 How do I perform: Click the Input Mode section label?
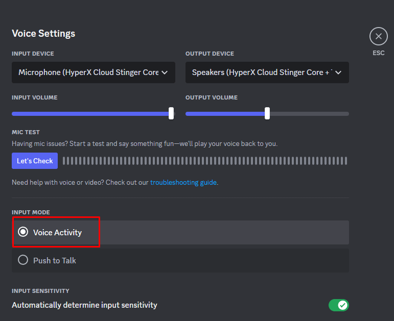(31, 212)
